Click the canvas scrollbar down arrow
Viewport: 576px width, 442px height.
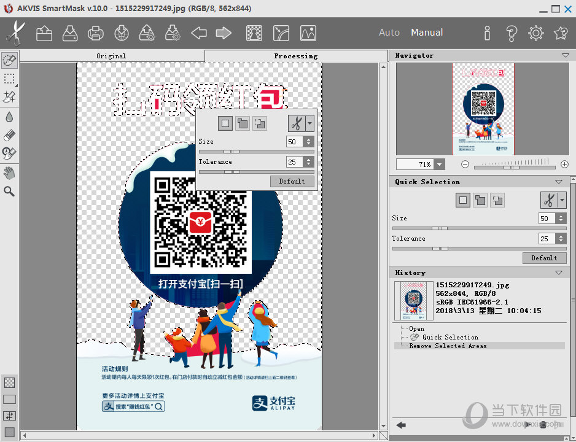383,426
